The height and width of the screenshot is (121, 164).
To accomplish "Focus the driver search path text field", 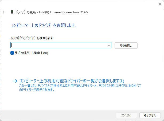I will (59, 46).
